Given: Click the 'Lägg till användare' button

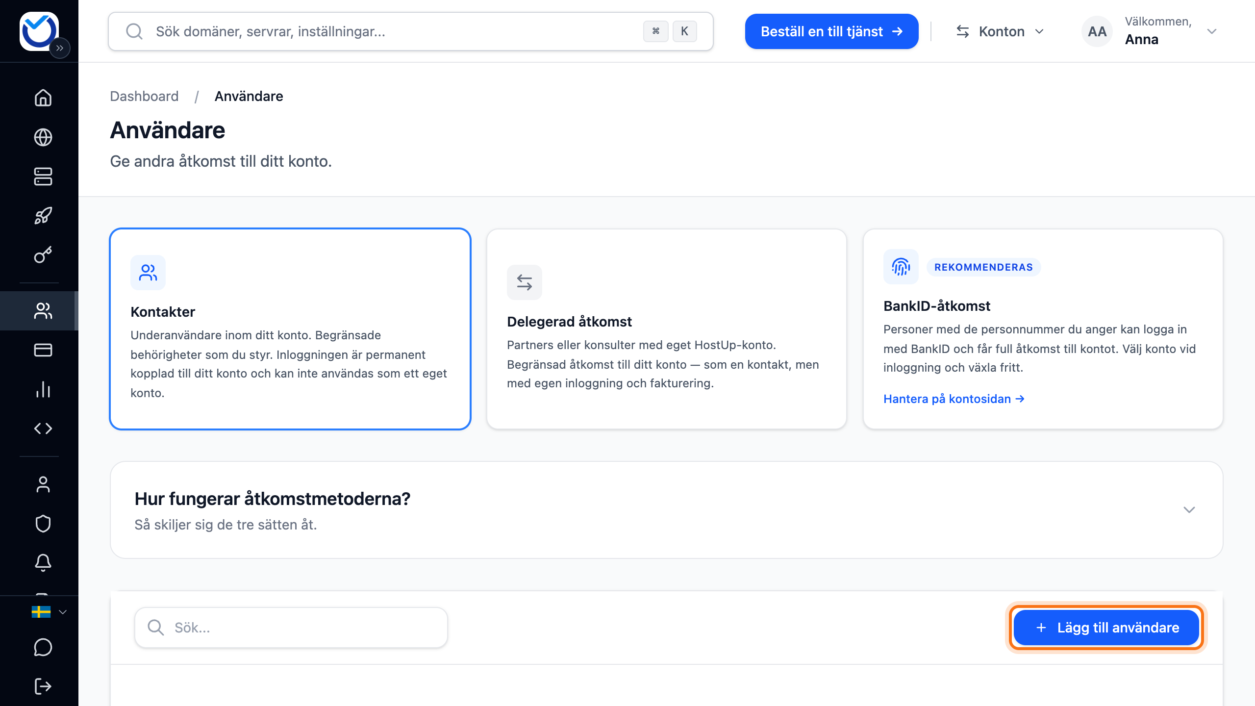Looking at the screenshot, I should click(x=1106, y=628).
